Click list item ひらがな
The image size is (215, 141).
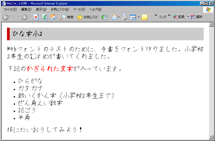click(x=30, y=81)
